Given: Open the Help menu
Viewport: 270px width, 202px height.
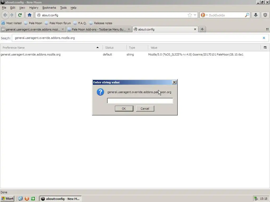Looking at the screenshot, I should (x=73, y=8).
